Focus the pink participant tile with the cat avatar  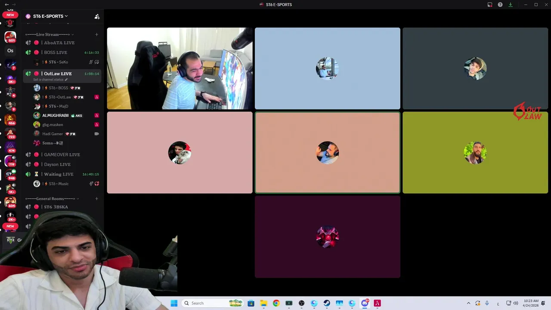pos(180,153)
